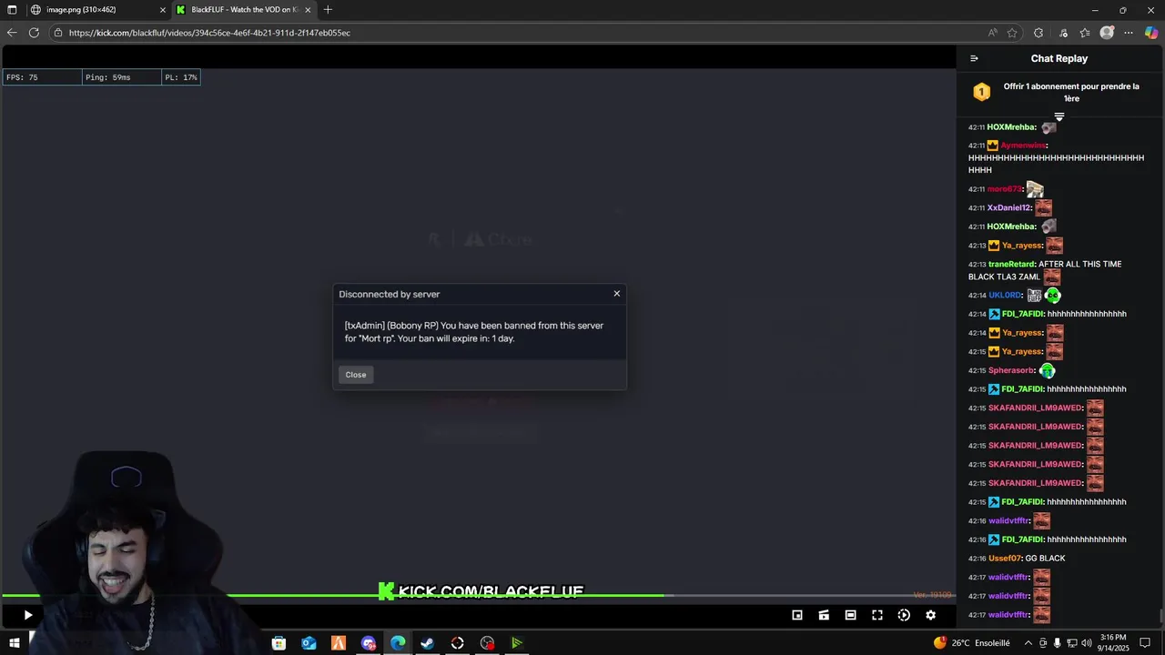
Task: Click the number 1 gold rank badge
Action: (981, 92)
